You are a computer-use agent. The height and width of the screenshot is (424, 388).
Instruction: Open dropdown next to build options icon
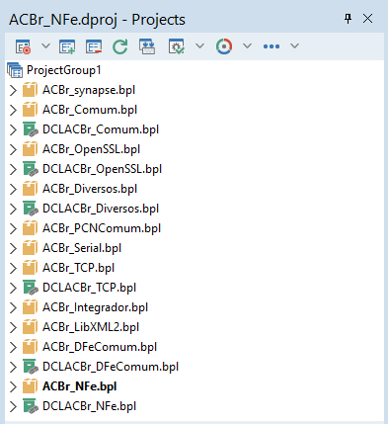199,45
